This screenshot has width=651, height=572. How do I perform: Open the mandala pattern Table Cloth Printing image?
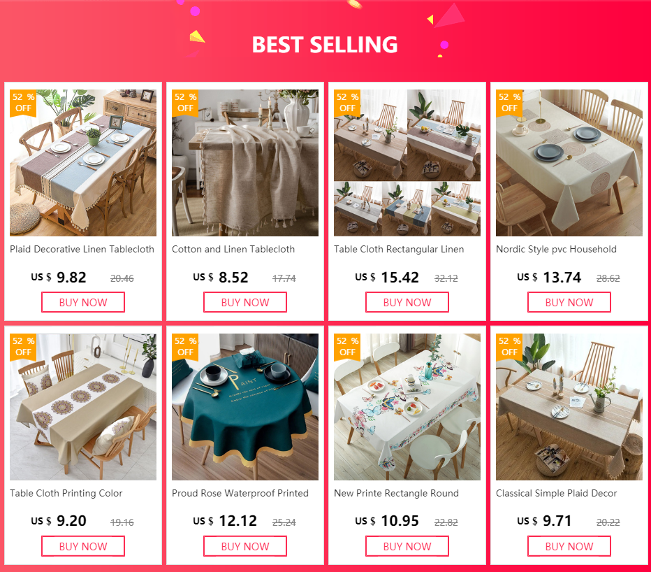(x=83, y=407)
